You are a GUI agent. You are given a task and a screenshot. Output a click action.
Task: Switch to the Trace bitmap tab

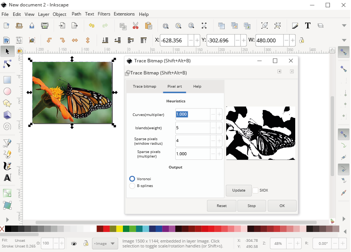coord(144,86)
